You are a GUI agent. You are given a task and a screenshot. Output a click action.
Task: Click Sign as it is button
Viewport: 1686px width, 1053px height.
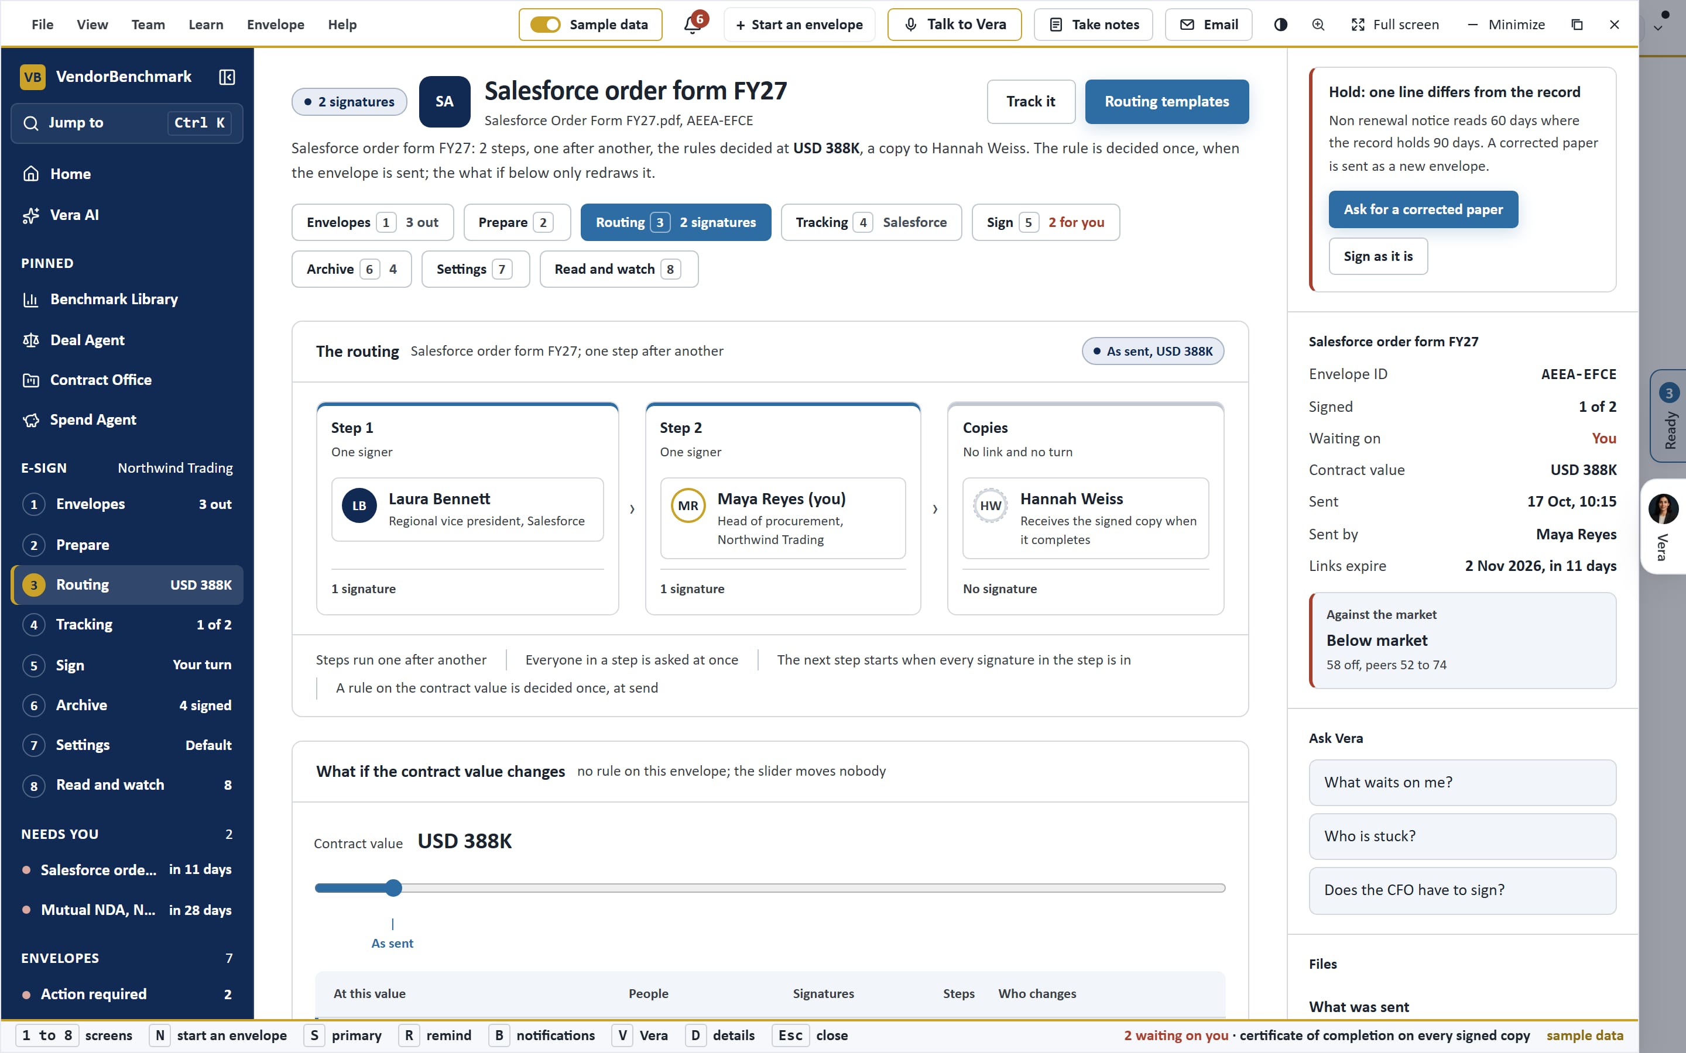click(1378, 256)
